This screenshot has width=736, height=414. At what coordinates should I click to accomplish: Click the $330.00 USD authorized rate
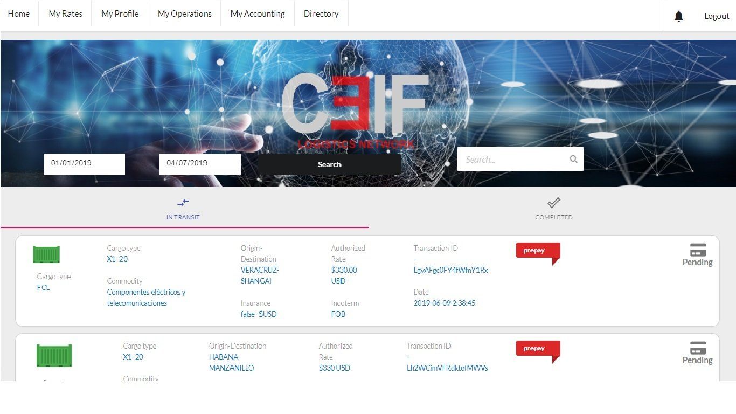click(x=344, y=275)
